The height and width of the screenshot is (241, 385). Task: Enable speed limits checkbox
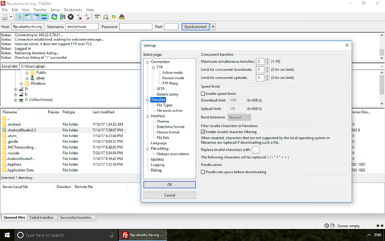[203, 94]
